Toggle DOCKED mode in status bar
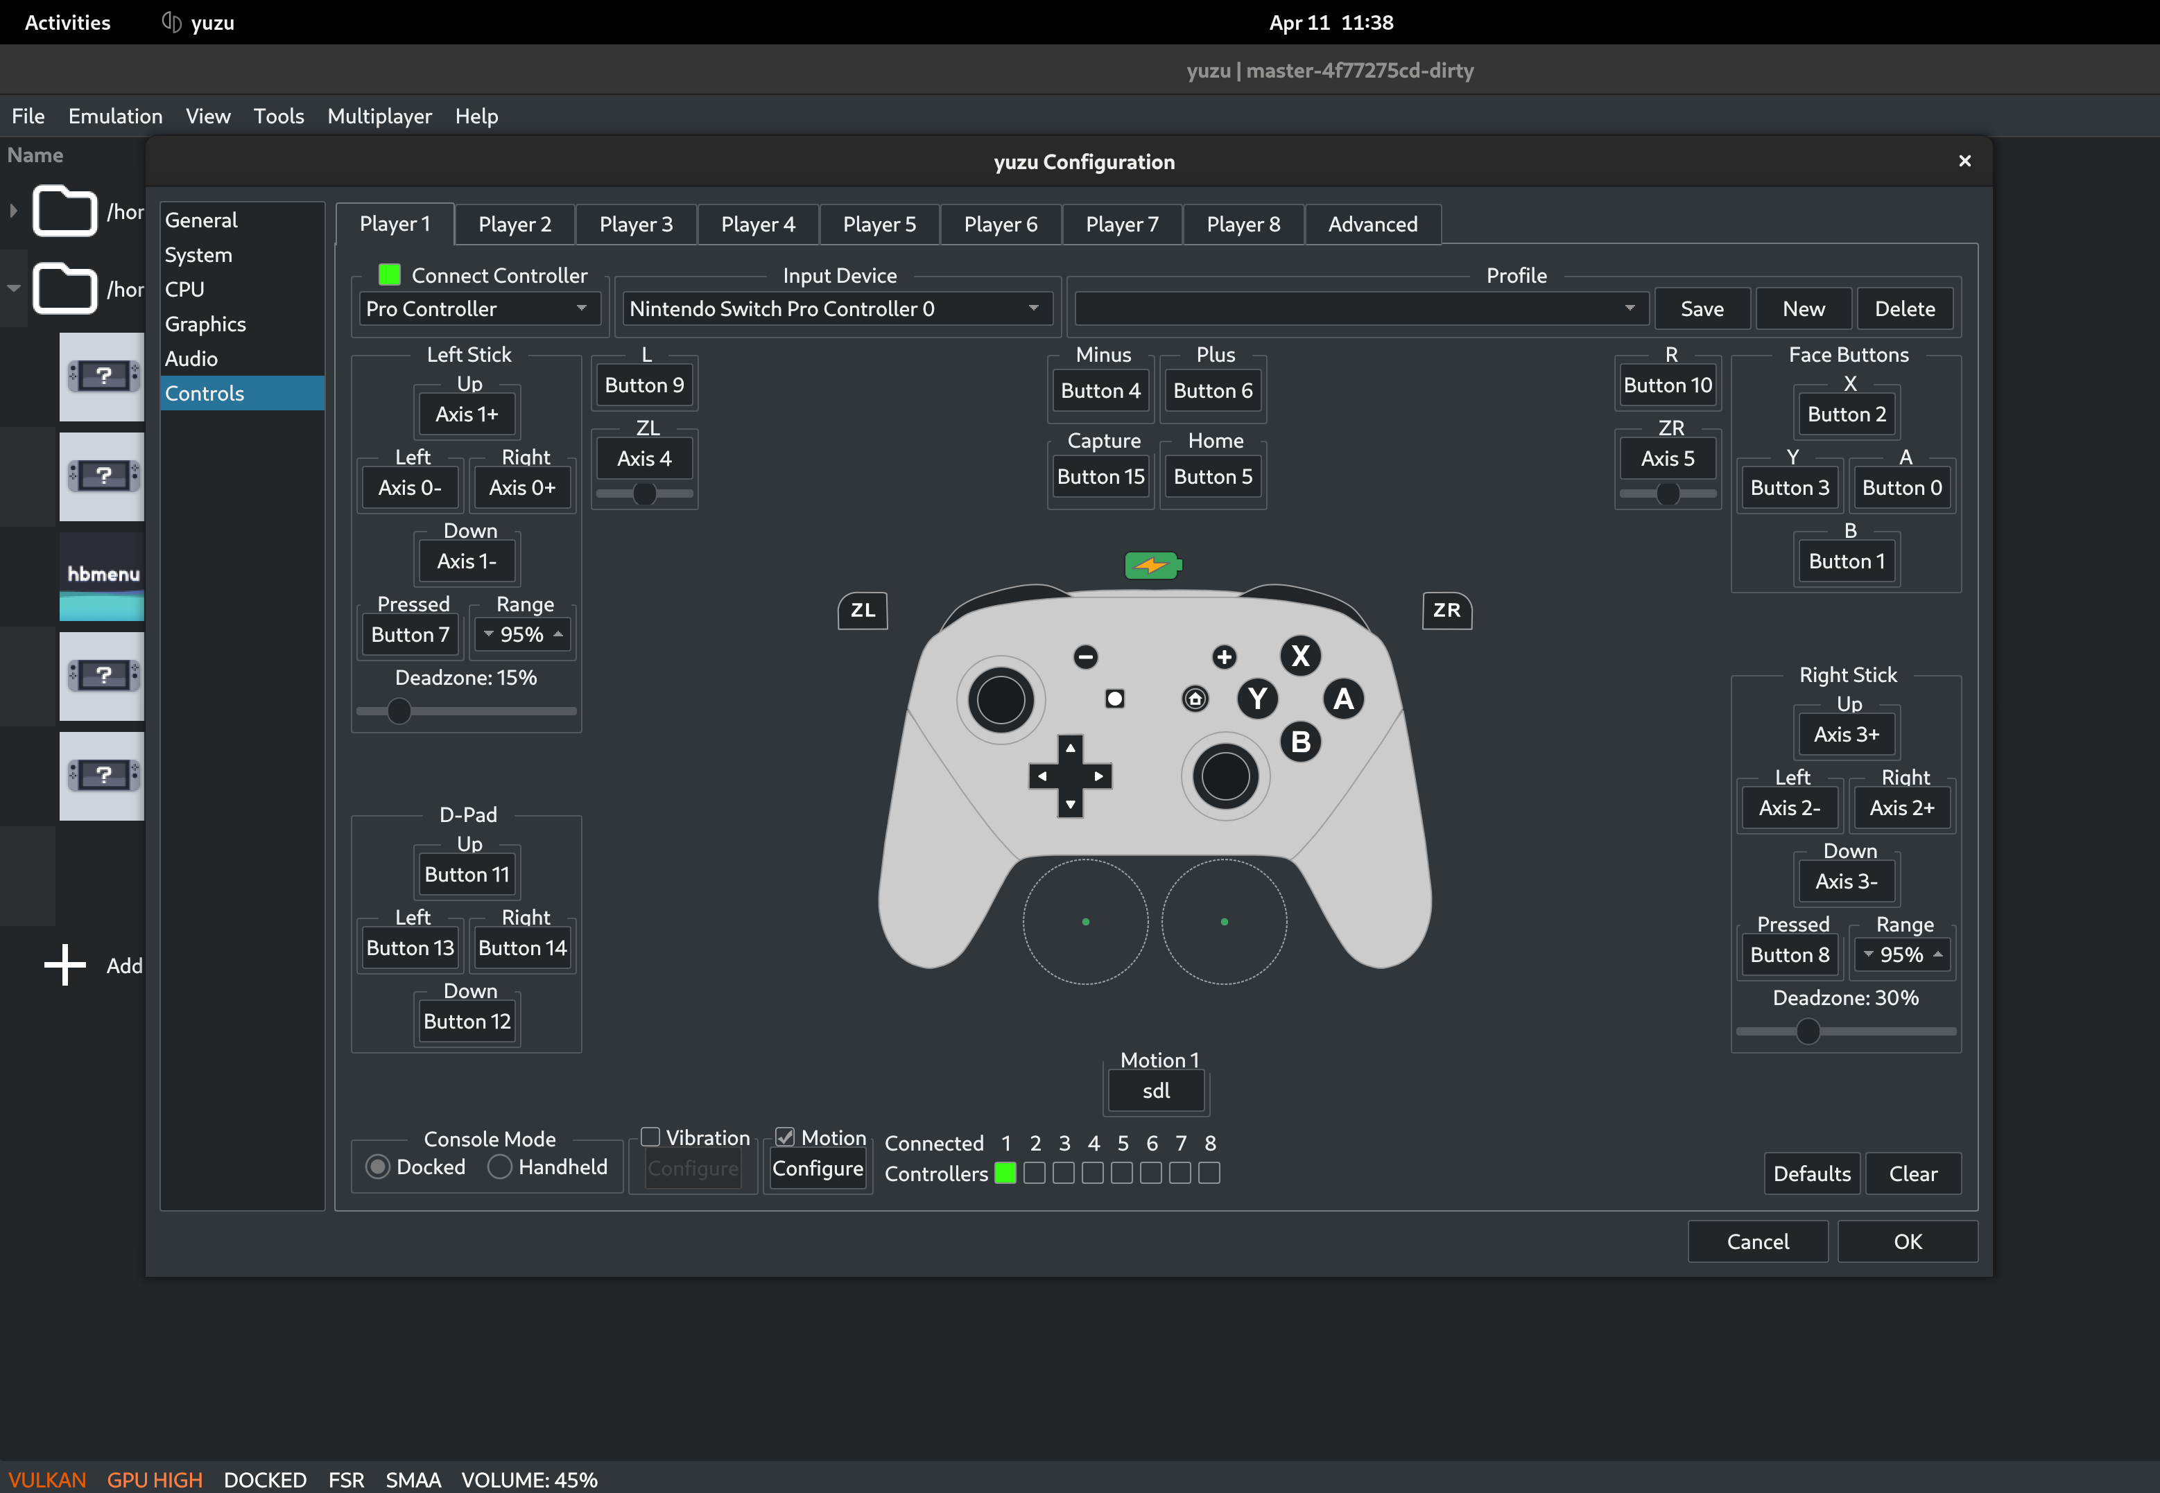 pos(265,1479)
